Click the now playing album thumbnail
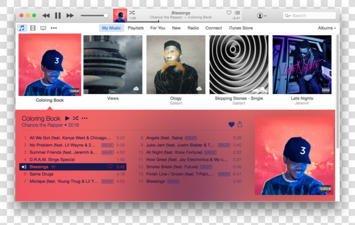This screenshot has width=355, height=225. (120, 16)
